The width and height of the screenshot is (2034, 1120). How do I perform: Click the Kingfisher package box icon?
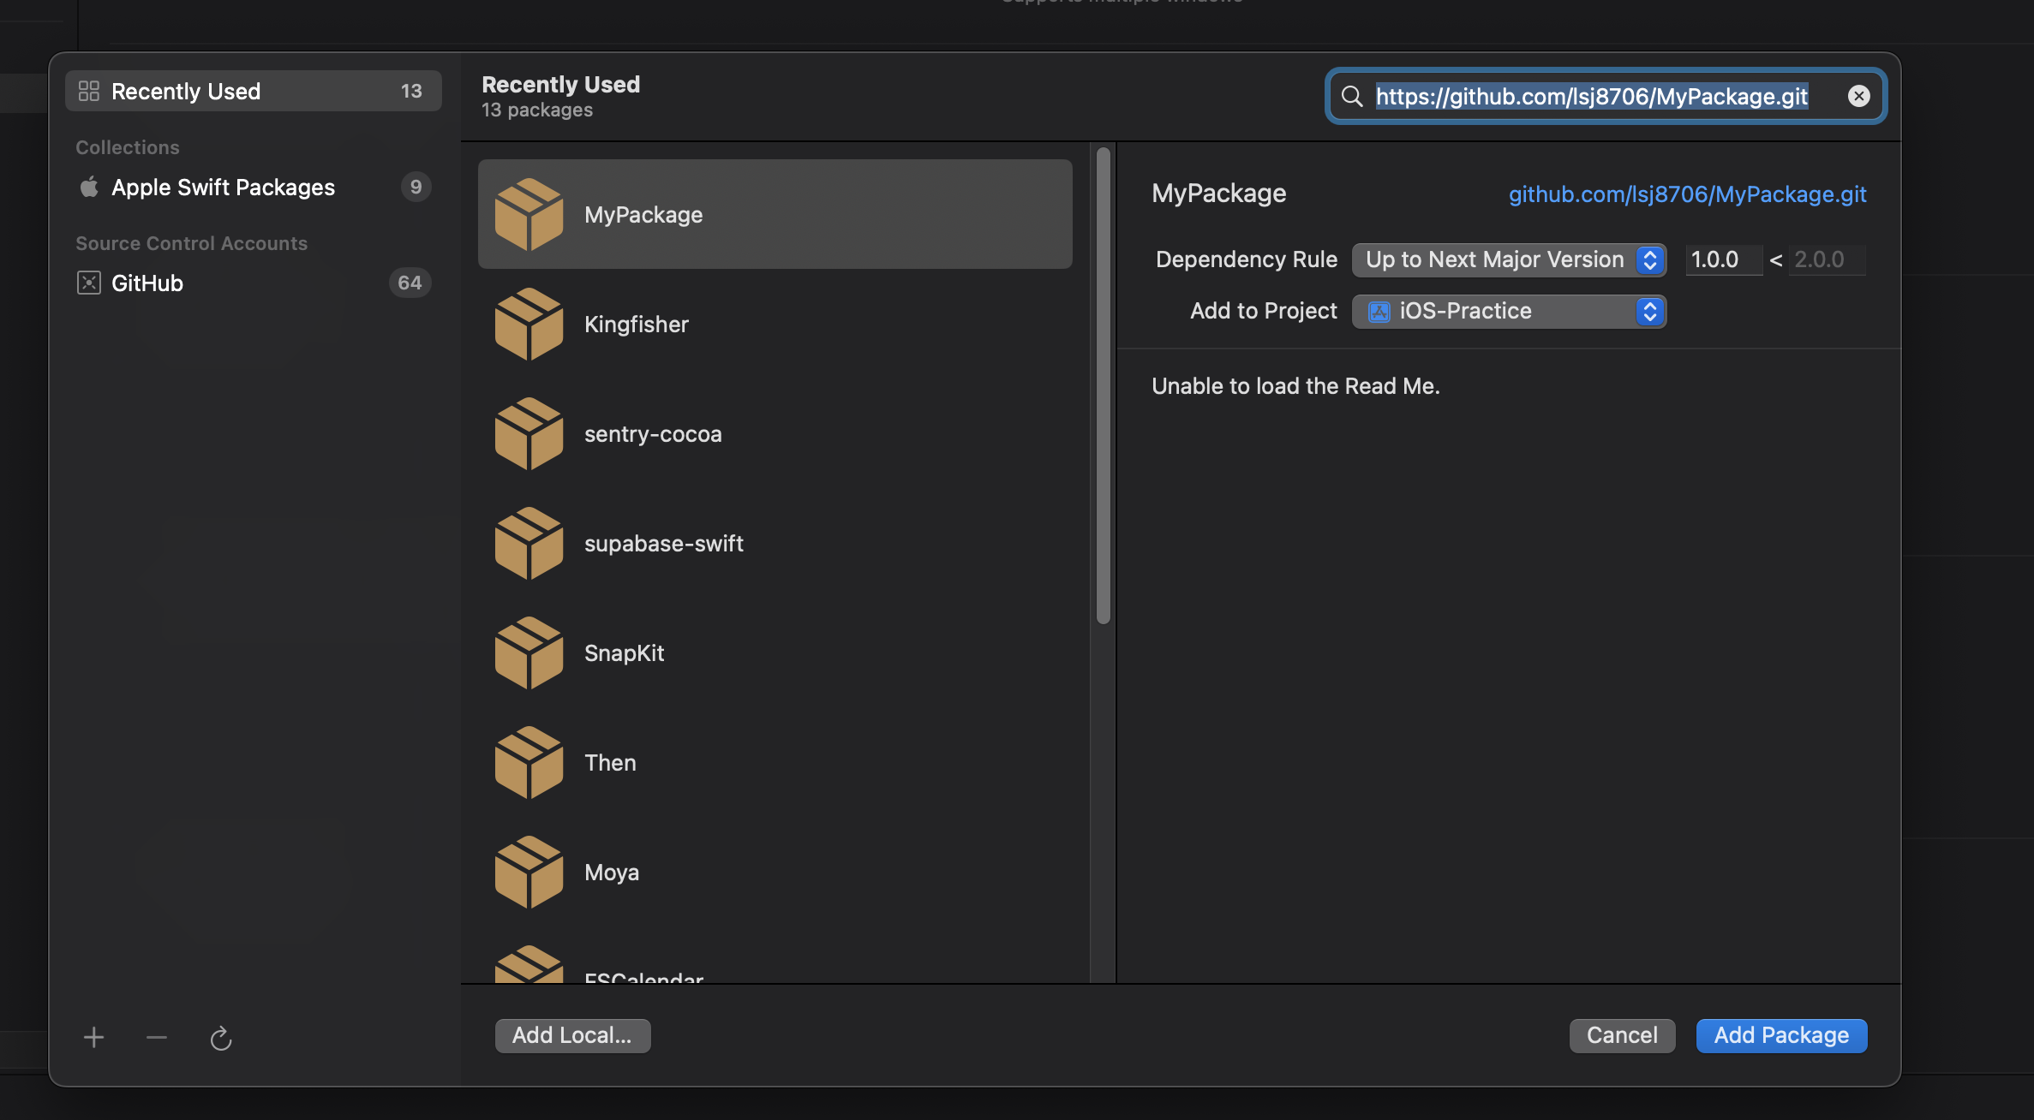(529, 324)
